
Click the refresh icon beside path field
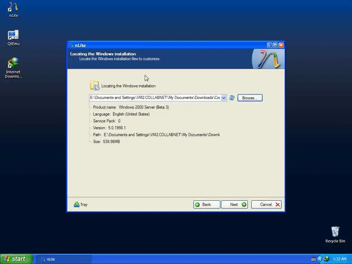point(232,98)
